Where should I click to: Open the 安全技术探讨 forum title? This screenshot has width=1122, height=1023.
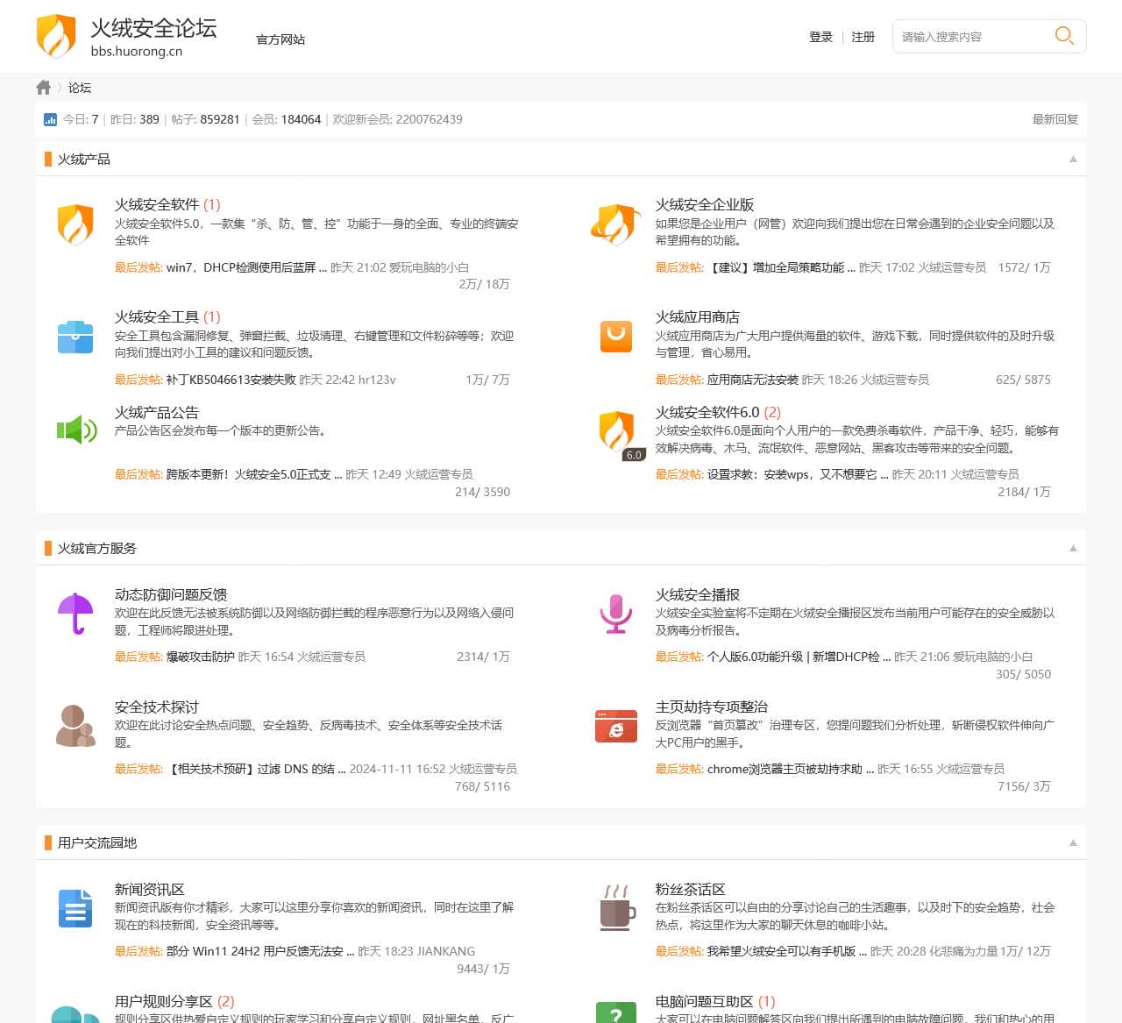(157, 707)
